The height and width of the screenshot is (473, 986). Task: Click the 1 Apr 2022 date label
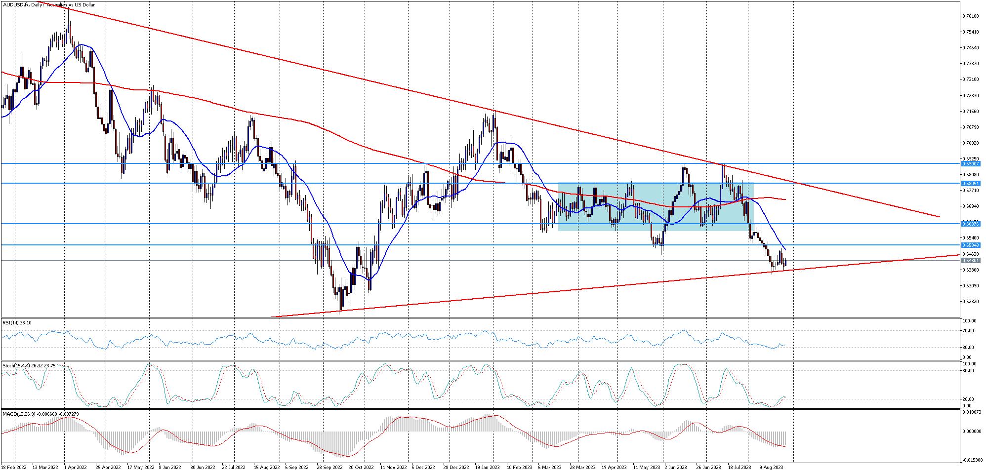[75, 467]
